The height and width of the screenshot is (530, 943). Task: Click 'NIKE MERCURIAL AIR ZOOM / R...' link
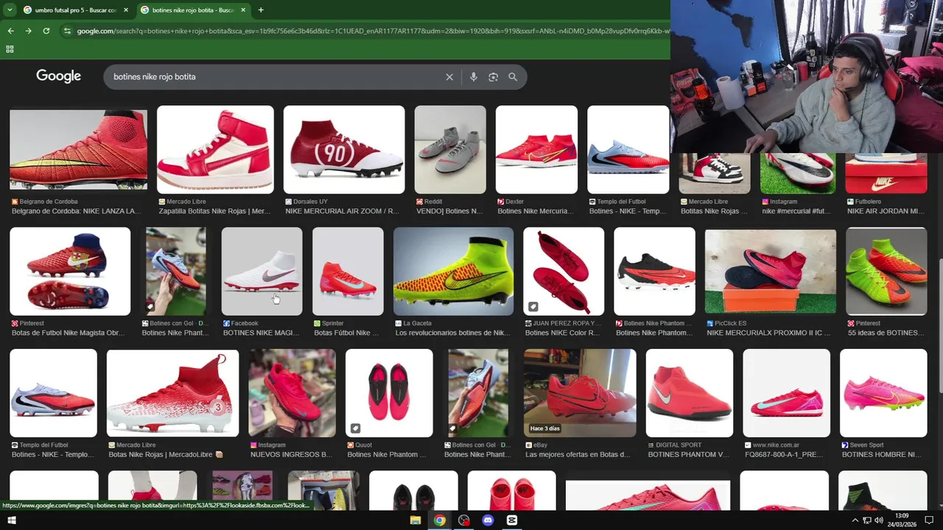[343, 211]
